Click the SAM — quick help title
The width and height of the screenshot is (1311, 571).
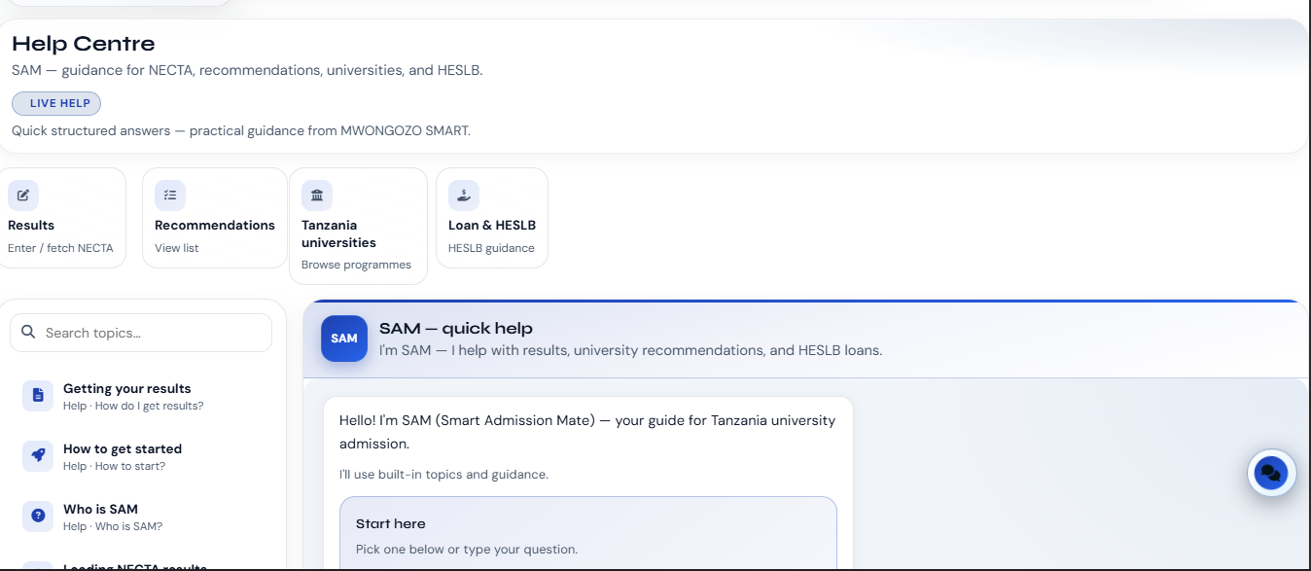click(x=456, y=328)
